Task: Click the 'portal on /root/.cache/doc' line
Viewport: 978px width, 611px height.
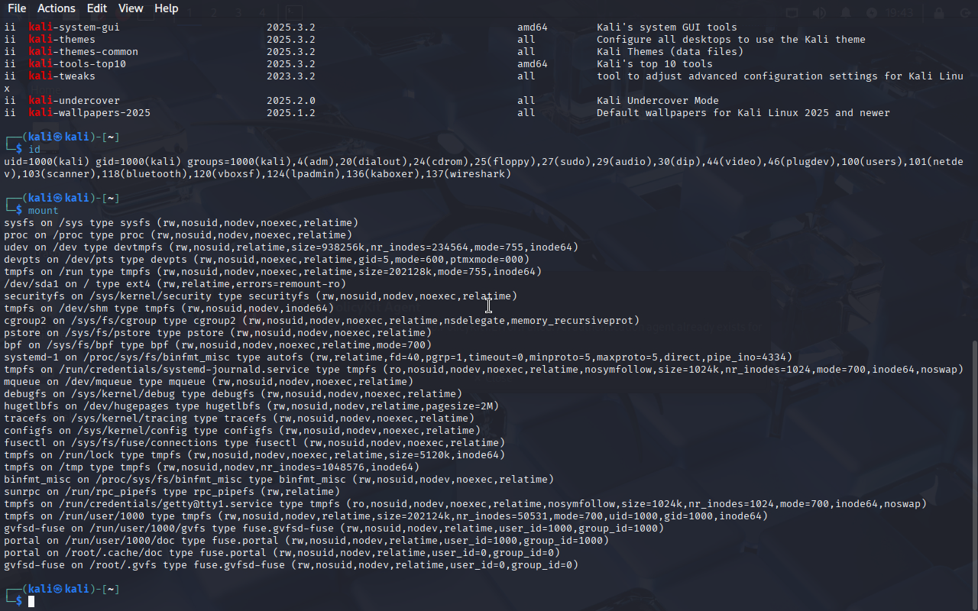Action: point(282,552)
